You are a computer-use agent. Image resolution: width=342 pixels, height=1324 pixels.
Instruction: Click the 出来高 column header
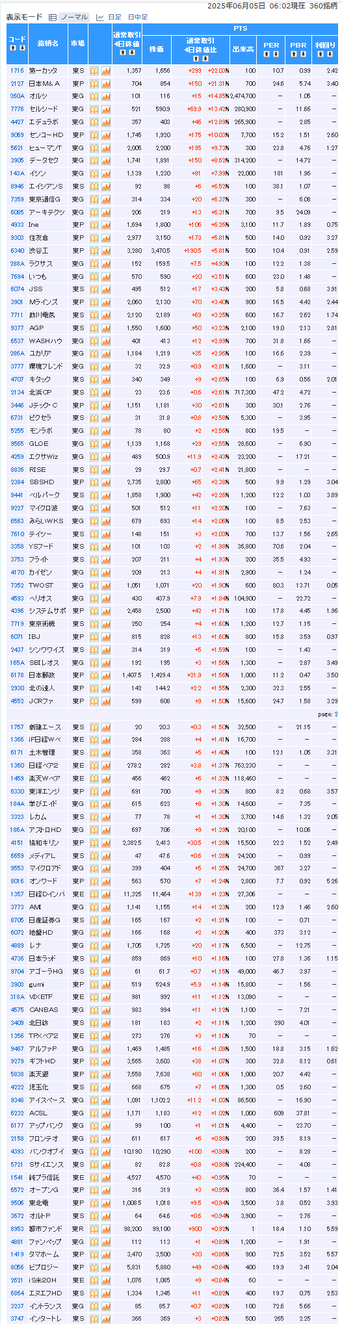click(x=244, y=49)
